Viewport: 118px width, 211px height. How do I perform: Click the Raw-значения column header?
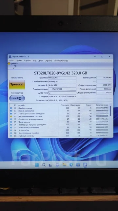click(x=102, y=105)
